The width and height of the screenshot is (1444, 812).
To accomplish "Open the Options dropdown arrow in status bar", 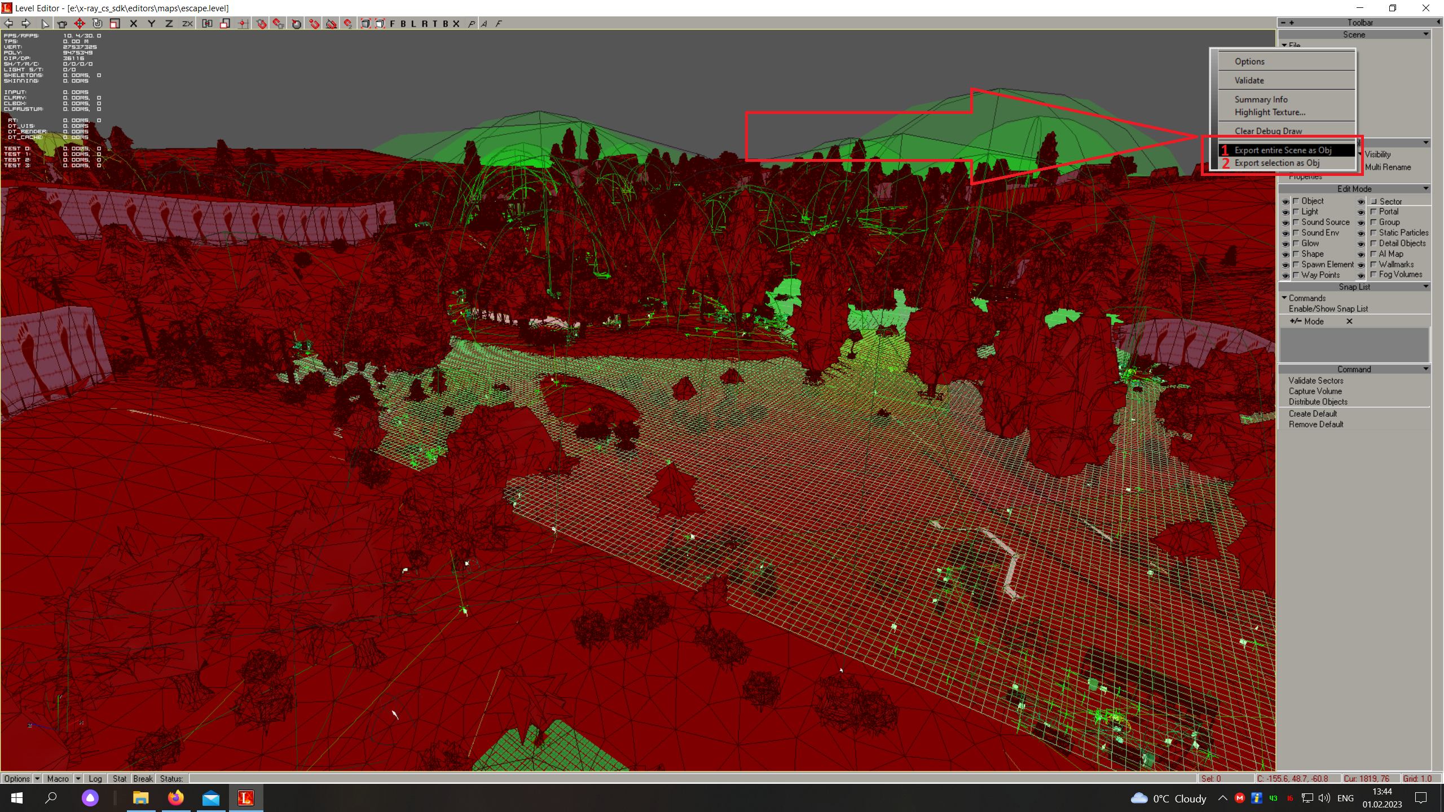I will [x=37, y=779].
